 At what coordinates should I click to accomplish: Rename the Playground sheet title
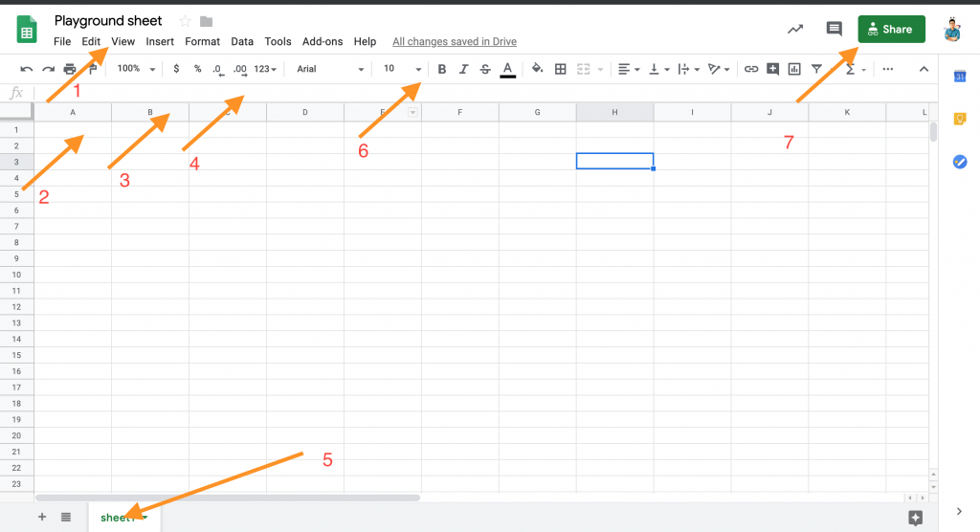[x=108, y=21]
